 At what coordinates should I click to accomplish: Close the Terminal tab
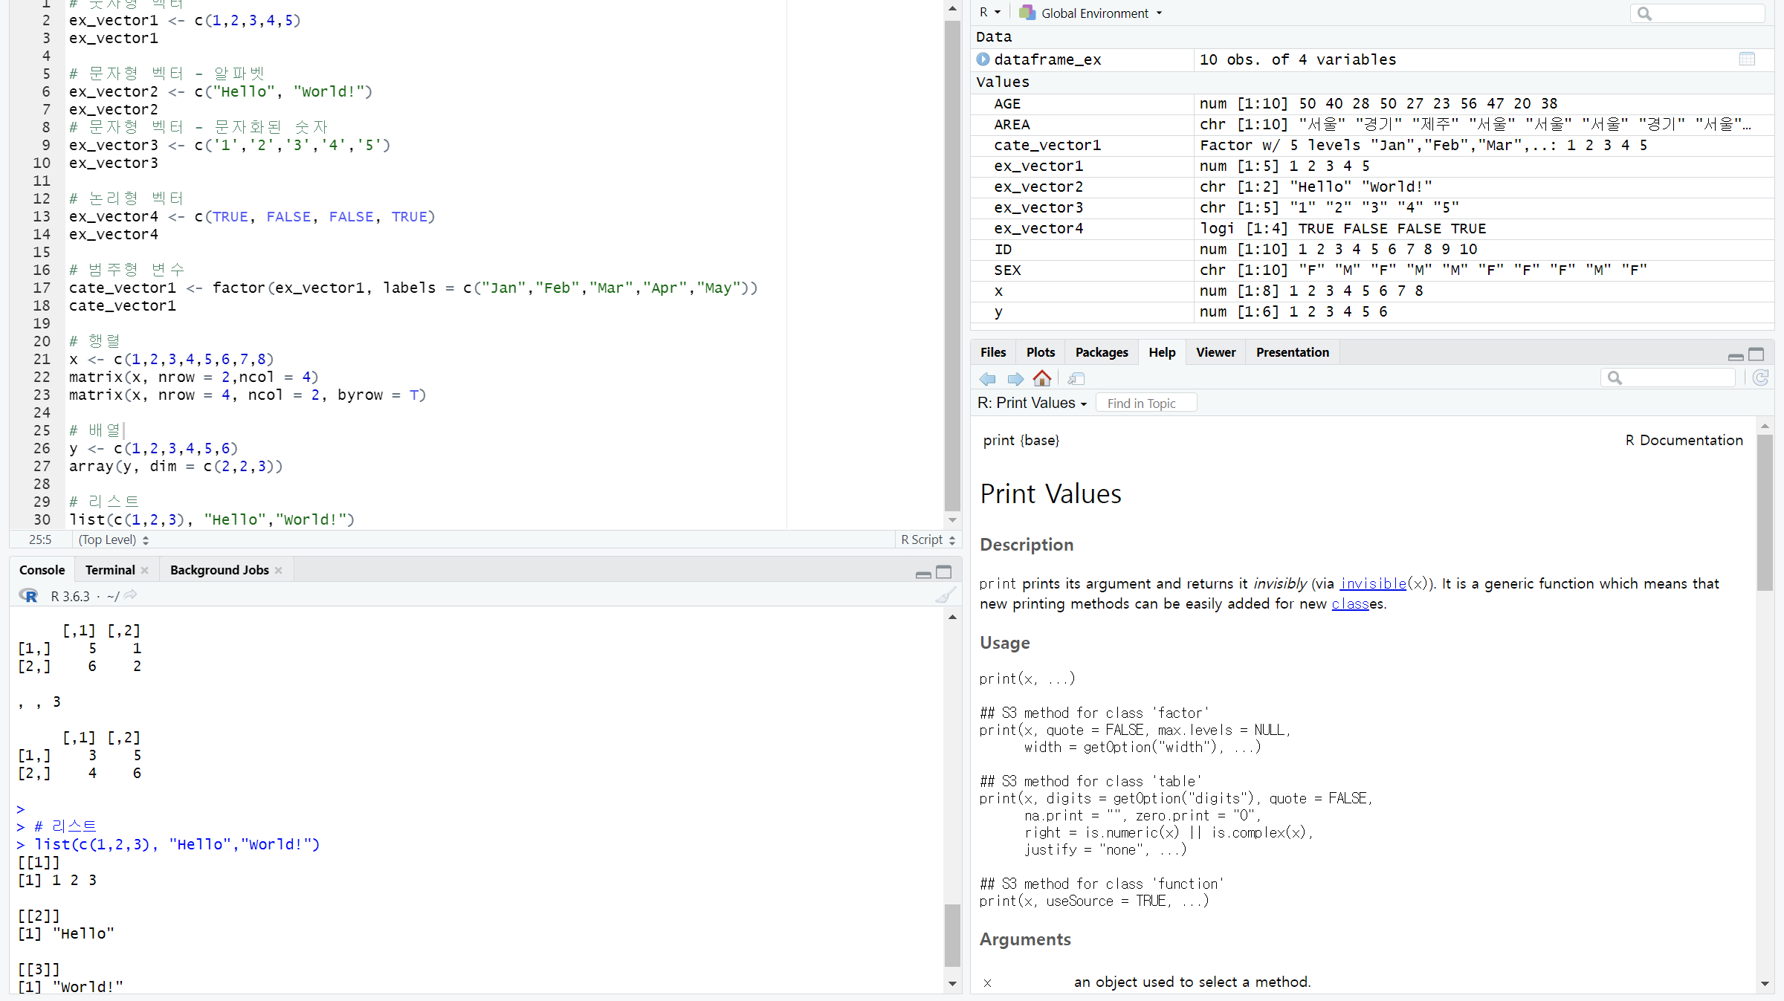tap(145, 570)
